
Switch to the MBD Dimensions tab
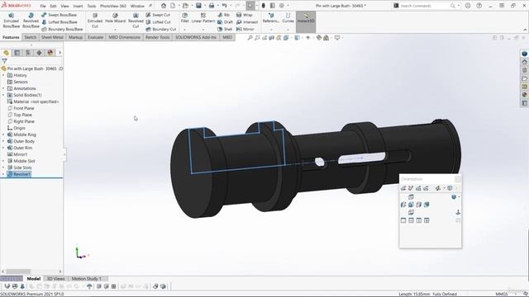point(124,37)
